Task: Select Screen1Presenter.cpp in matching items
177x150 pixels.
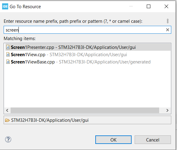Action: tap(88, 47)
